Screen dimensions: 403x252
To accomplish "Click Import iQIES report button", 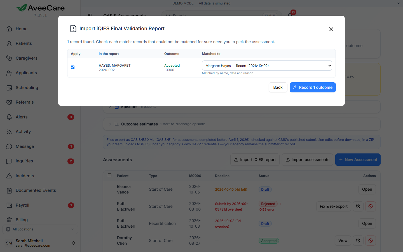I will click(255, 160).
